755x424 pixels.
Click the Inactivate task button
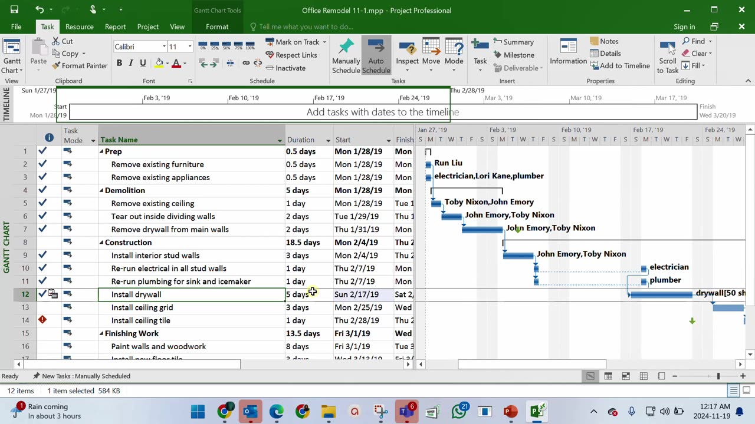(285, 68)
